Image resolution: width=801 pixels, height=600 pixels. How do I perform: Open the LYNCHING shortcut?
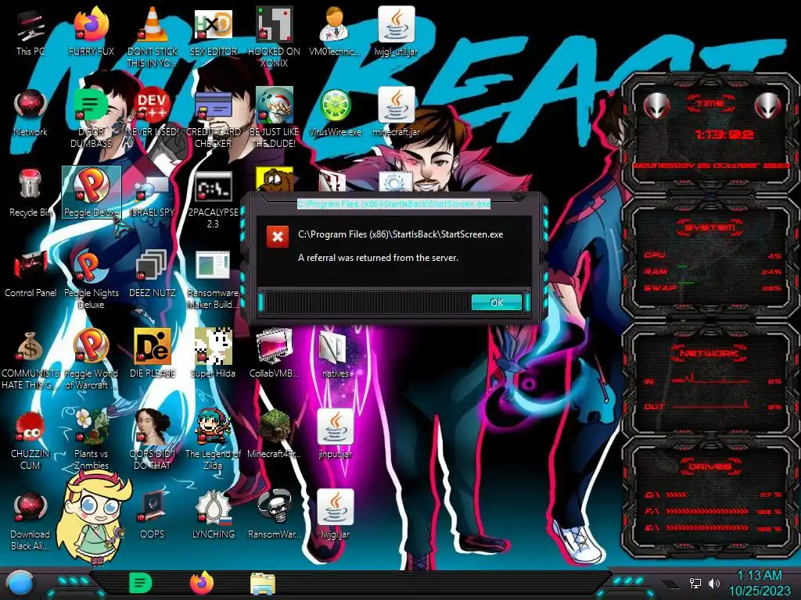click(213, 516)
